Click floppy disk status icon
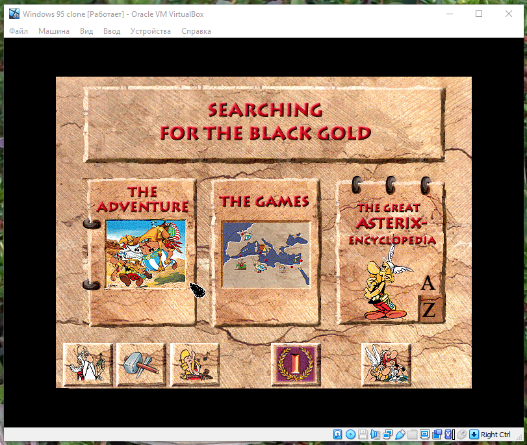The height and width of the screenshot is (445, 527). point(363,434)
